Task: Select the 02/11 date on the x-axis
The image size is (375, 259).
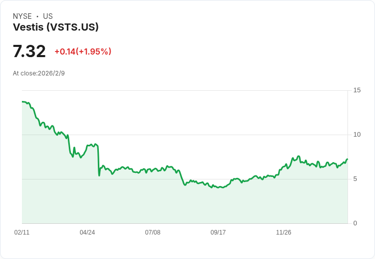Action: [x=22, y=232]
